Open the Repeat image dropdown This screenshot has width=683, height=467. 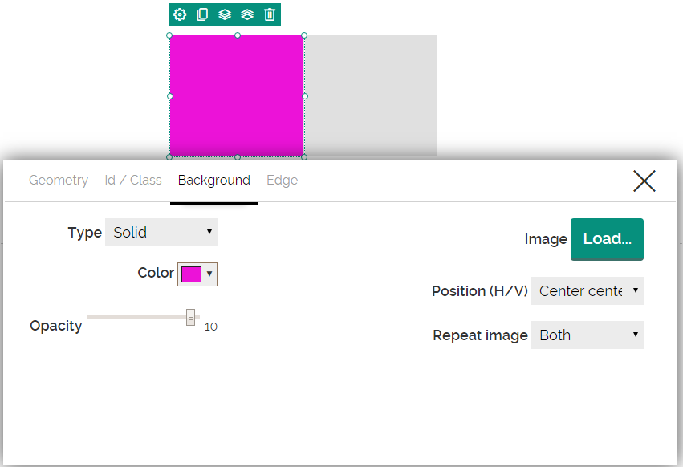[587, 335]
